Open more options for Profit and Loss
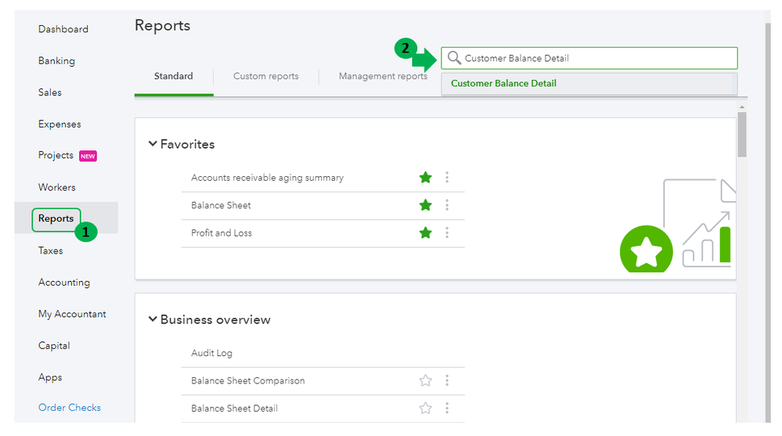This screenshot has width=782, height=436. tap(447, 232)
